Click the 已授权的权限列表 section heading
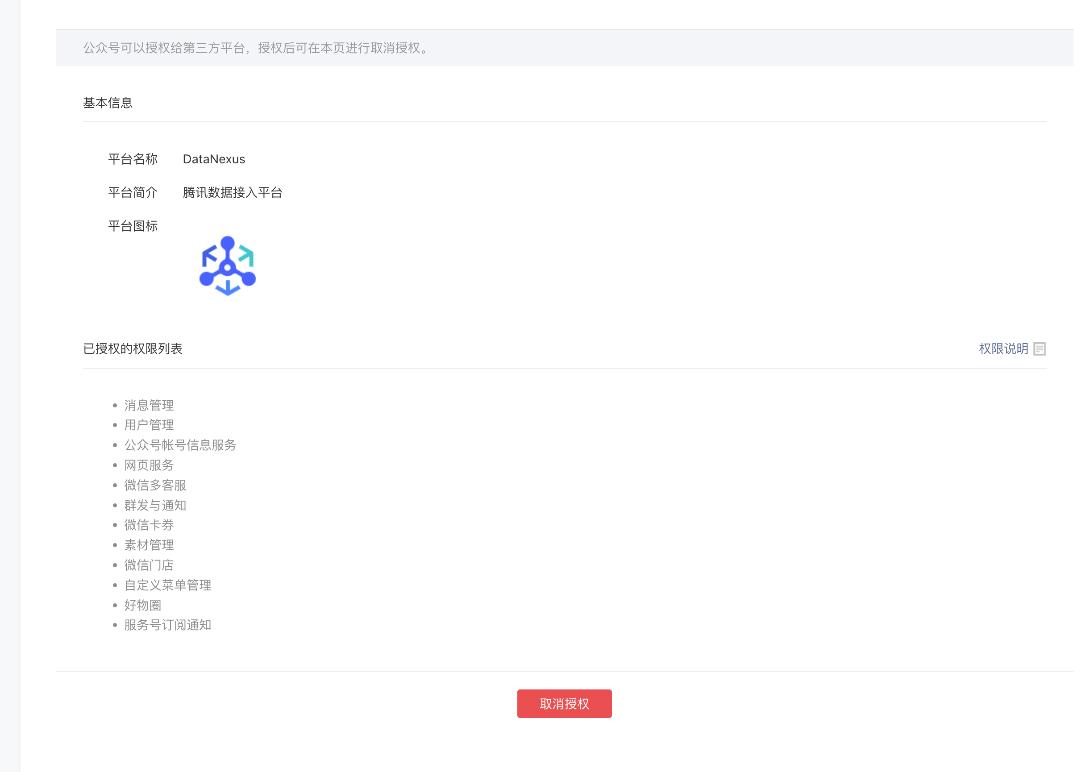Viewport: 1090px width, 772px height. 133,349
